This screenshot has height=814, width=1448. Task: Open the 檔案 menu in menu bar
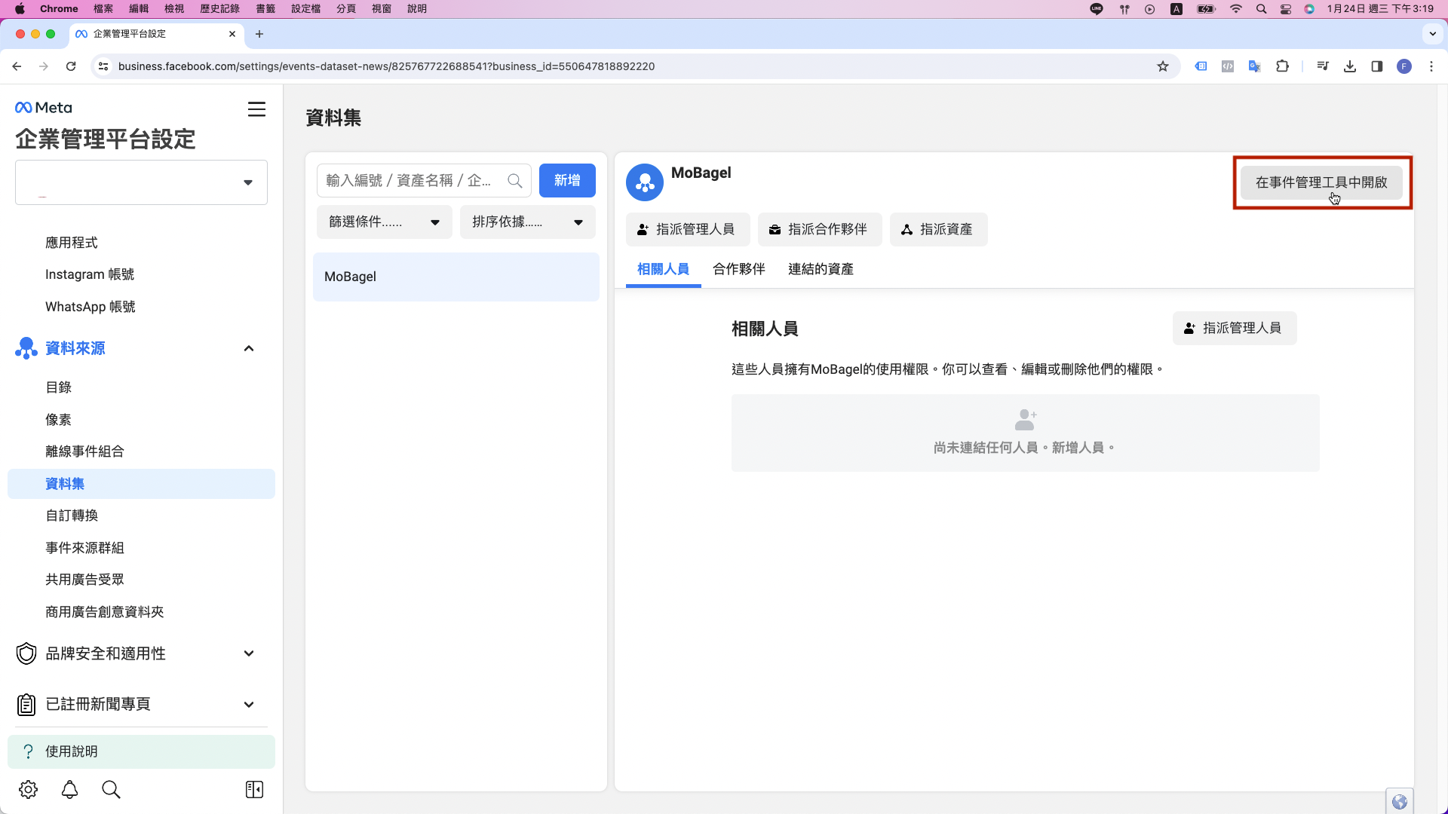point(103,9)
